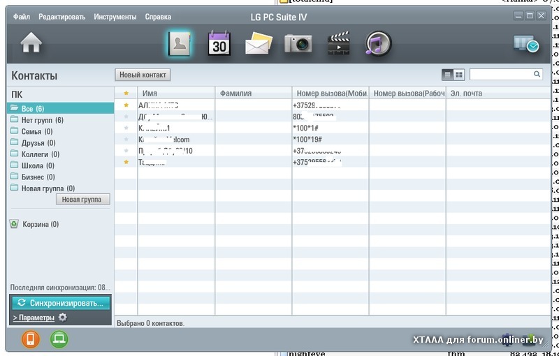Screen dimensions: 559x356
Task: Select the contact with number *100*1#
Action: coord(333,128)
